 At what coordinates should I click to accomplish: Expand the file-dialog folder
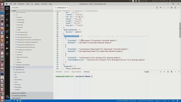tap(21, 22)
